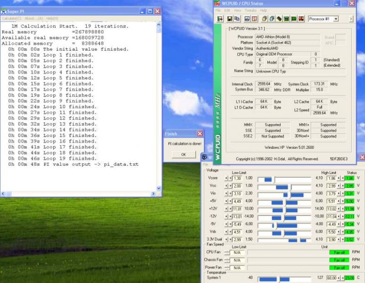This screenshot has width=365, height=283.
Task: Click the Vcore status value 1.86
Action: (x=349, y=179)
